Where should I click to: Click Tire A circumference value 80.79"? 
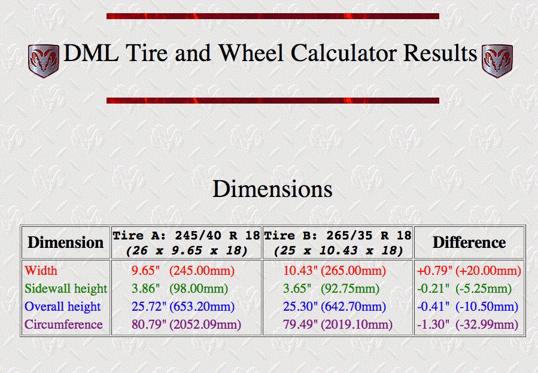pos(147,325)
